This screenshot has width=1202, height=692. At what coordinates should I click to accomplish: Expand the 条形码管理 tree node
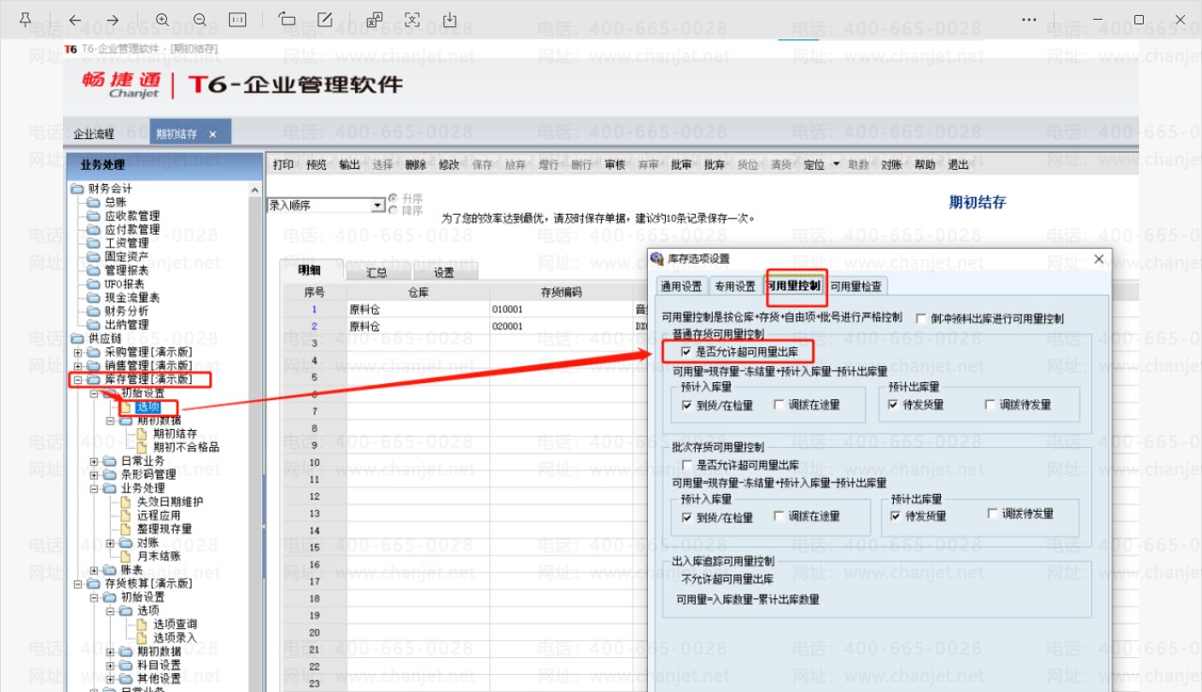pos(94,474)
